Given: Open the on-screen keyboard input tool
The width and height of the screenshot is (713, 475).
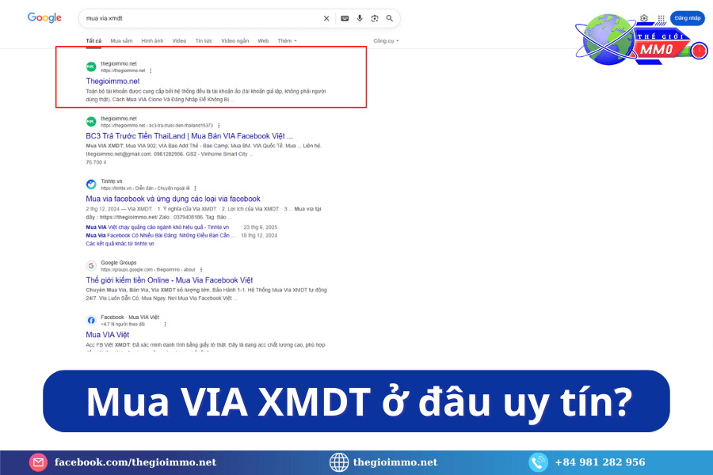Looking at the screenshot, I should point(345,18).
